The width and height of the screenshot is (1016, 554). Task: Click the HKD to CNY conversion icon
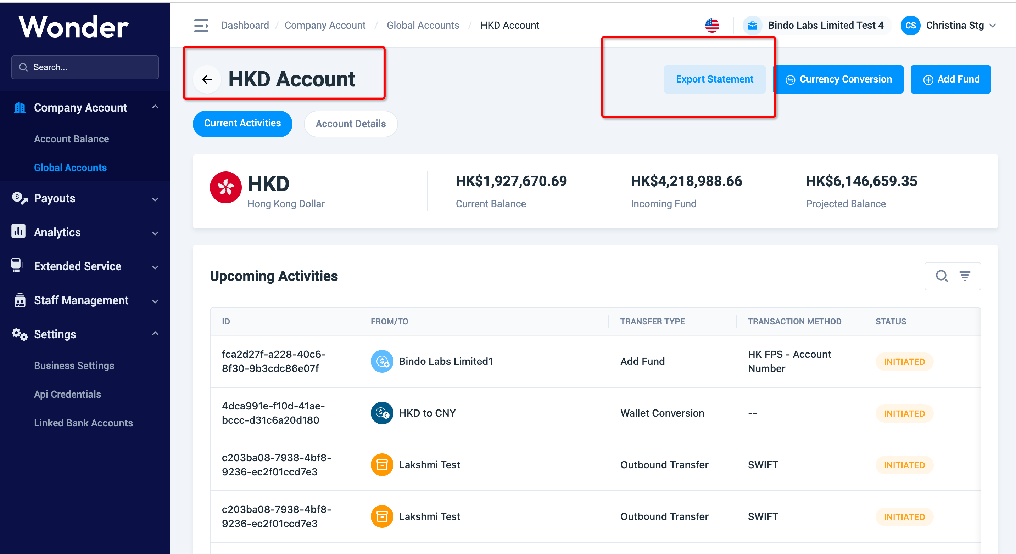pos(382,413)
